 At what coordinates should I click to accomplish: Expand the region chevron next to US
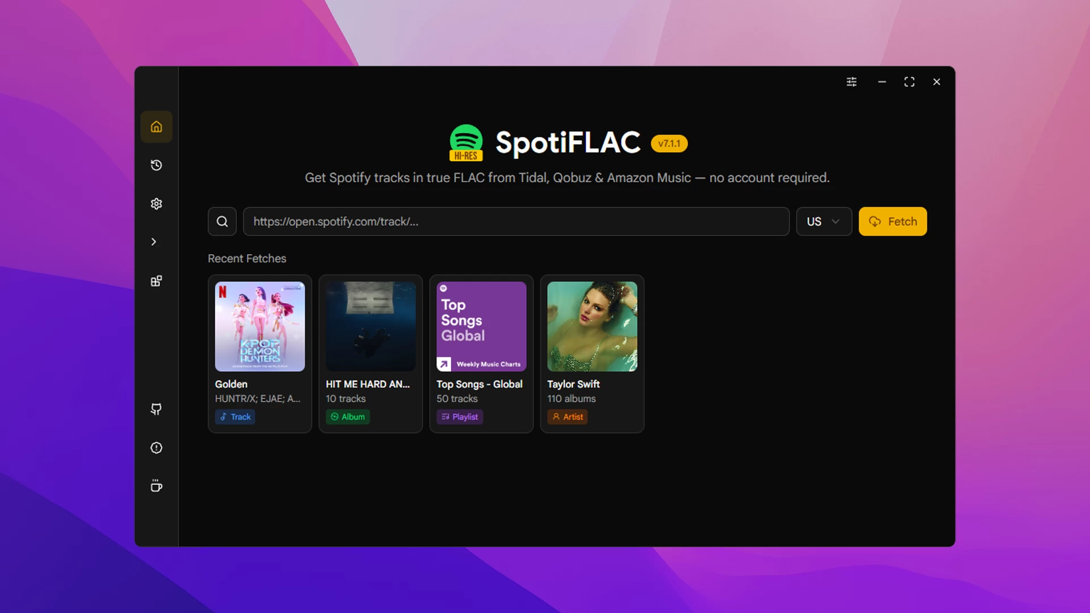tap(835, 222)
